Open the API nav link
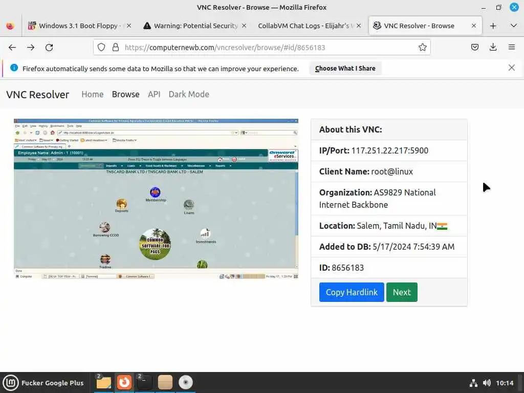Image resolution: width=524 pixels, height=393 pixels. tap(154, 95)
